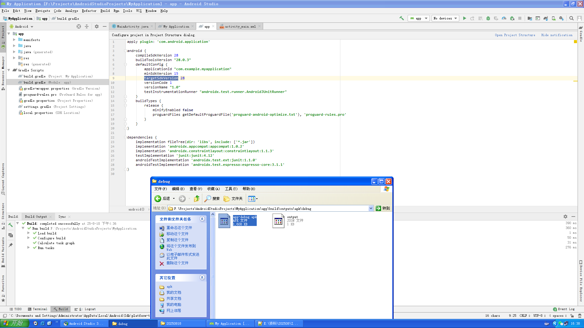The image size is (584, 328).
Task: Click the Search Everywhere magnifier icon
Action: point(572,18)
